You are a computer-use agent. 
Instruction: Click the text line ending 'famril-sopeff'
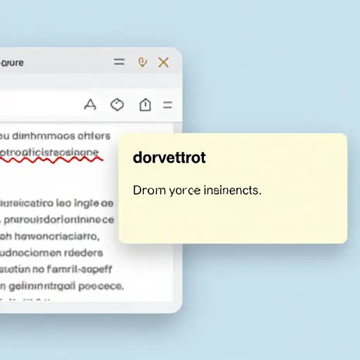point(56,269)
